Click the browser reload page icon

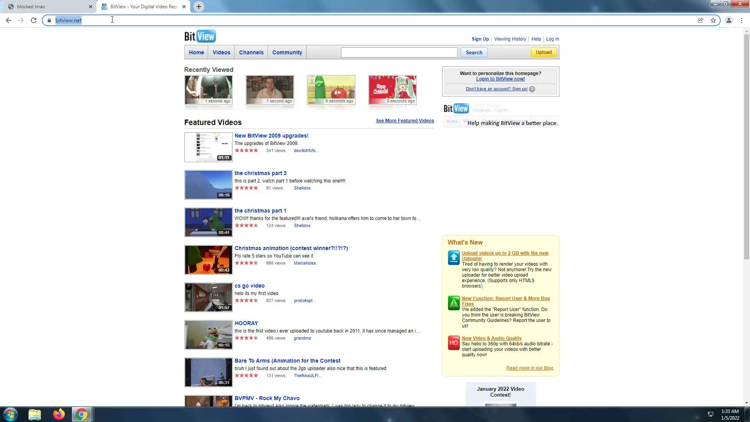point(34,20)
